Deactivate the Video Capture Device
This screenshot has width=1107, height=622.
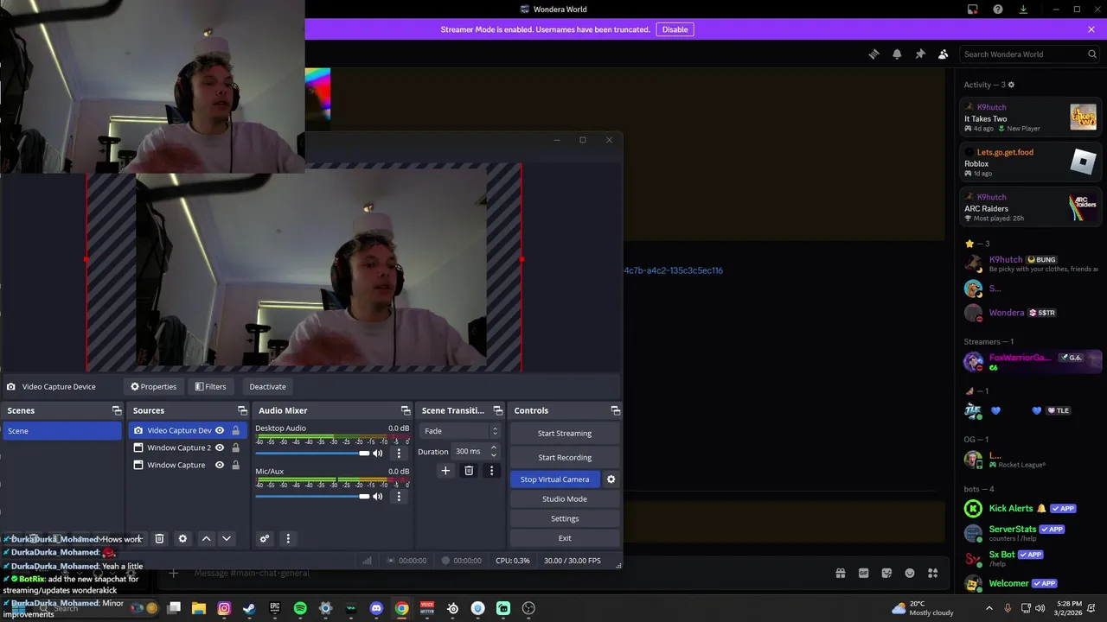point(267,386)
